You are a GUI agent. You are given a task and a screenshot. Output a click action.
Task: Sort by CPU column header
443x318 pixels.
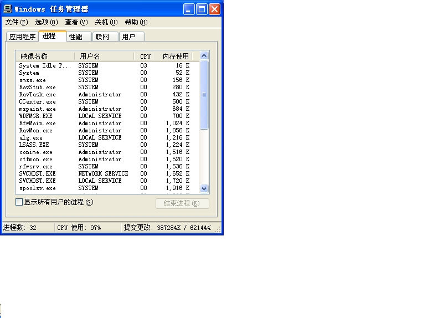(143, 57)
